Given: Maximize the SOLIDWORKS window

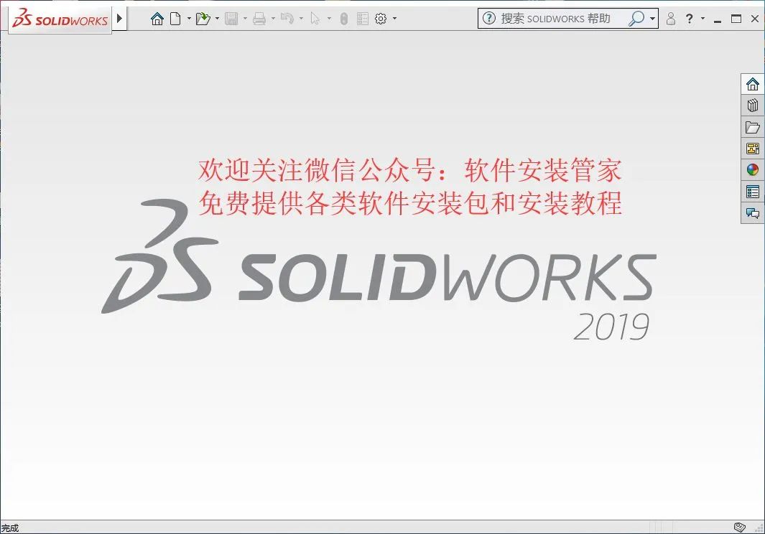Looking at the screenshot, I should coord(736,19).
